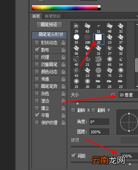Enable the 纹理 checkbox
138x170 pixels.
[37, 57]
